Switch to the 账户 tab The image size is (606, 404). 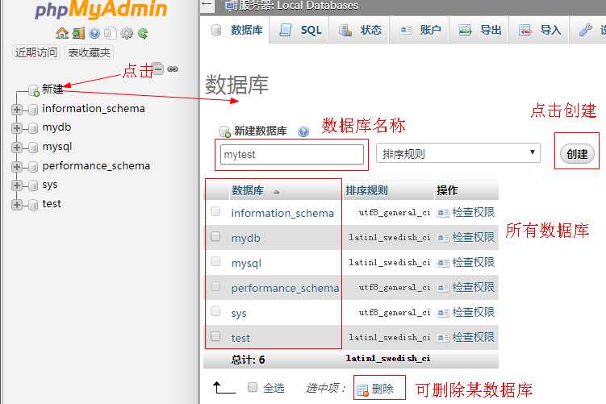[420, 30]
